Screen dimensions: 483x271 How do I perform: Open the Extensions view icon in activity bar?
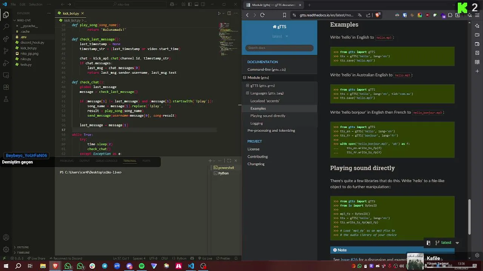click(x=6, y=87)
